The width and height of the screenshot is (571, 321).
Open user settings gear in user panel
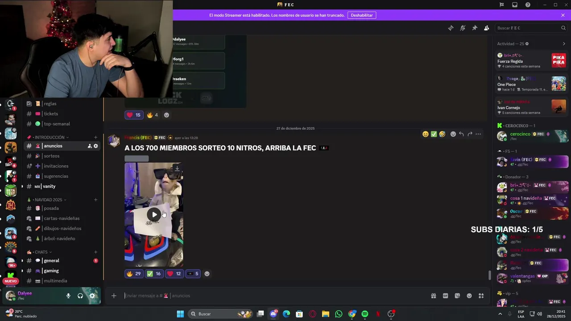92,296
